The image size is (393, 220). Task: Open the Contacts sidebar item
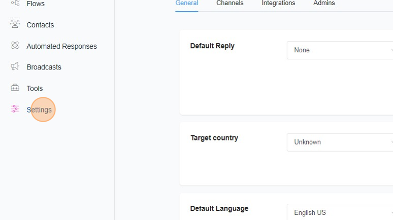(40, 25)
